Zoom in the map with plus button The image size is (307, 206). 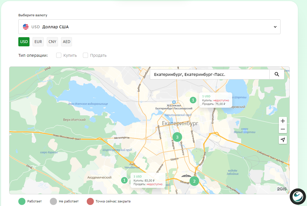[283, 121]
